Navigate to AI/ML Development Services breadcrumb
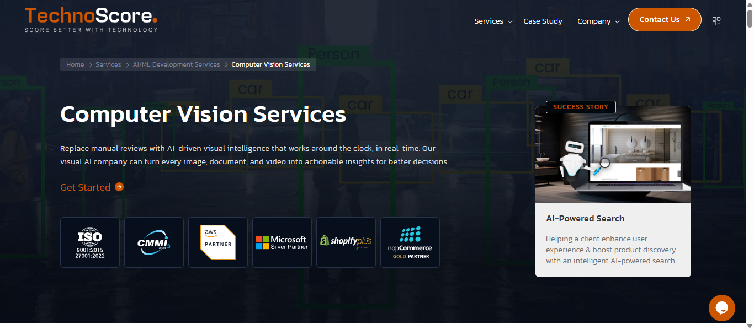The width and height of the screenshot is (754, 330). click(176, 64)
